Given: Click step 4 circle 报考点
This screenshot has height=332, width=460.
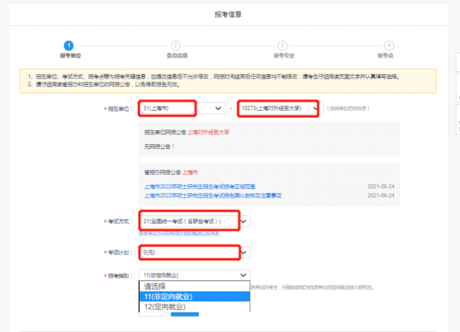Looking at the screenshot, I should coord(389,45).
